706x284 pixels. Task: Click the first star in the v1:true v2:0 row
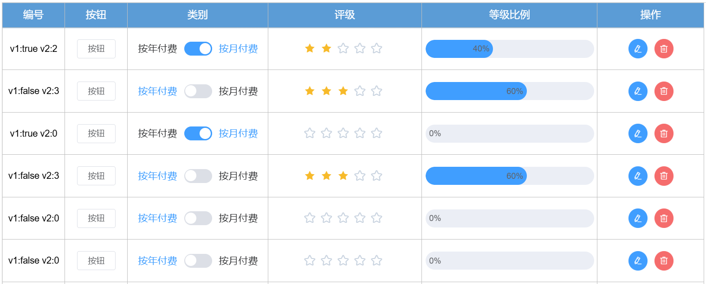coord(310,133)
